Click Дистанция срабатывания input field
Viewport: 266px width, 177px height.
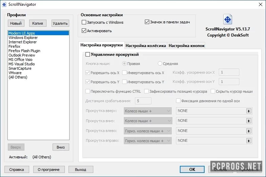pos(143,101)
